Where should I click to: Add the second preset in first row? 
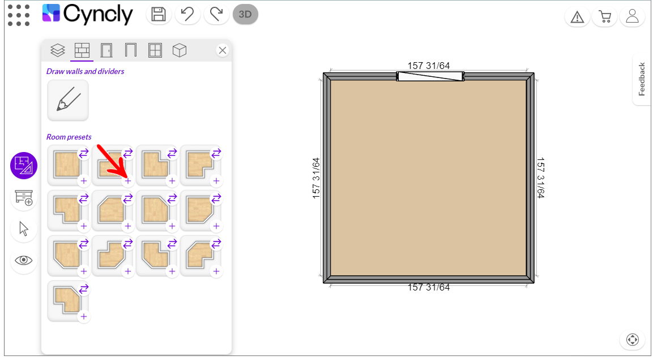tap(128, 181)
